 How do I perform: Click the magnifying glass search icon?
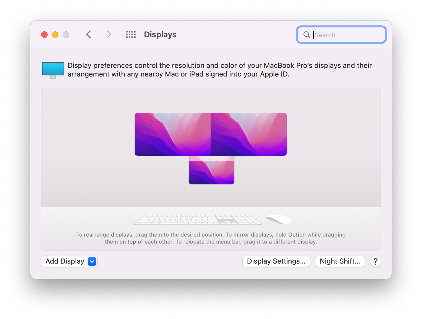click(306, 35)
